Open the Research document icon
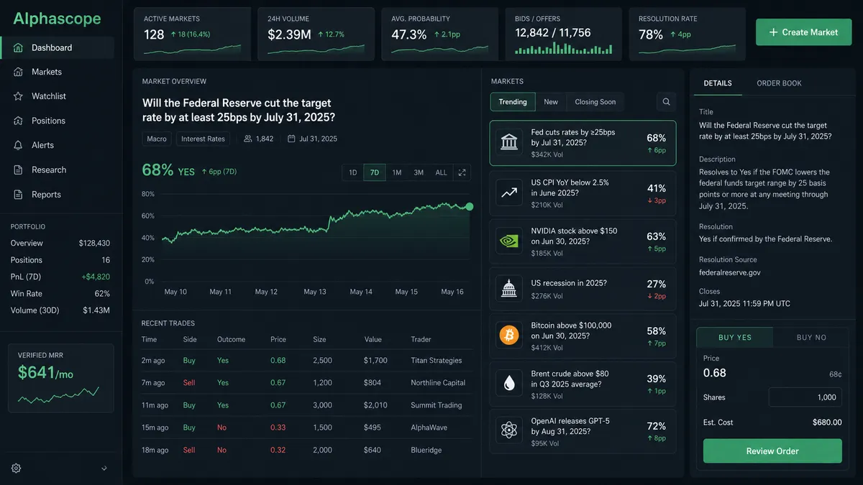Screen dimensions: 863x485 tap(18, 170)
